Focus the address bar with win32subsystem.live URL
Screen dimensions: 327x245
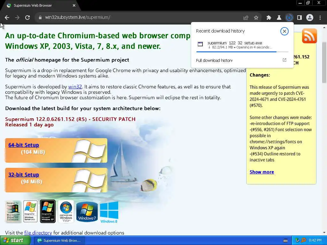tap(138, 18)
